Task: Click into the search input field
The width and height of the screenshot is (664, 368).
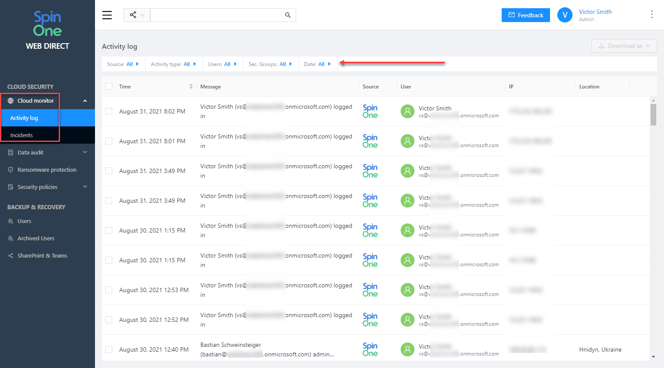Action: tap(216, 15)
